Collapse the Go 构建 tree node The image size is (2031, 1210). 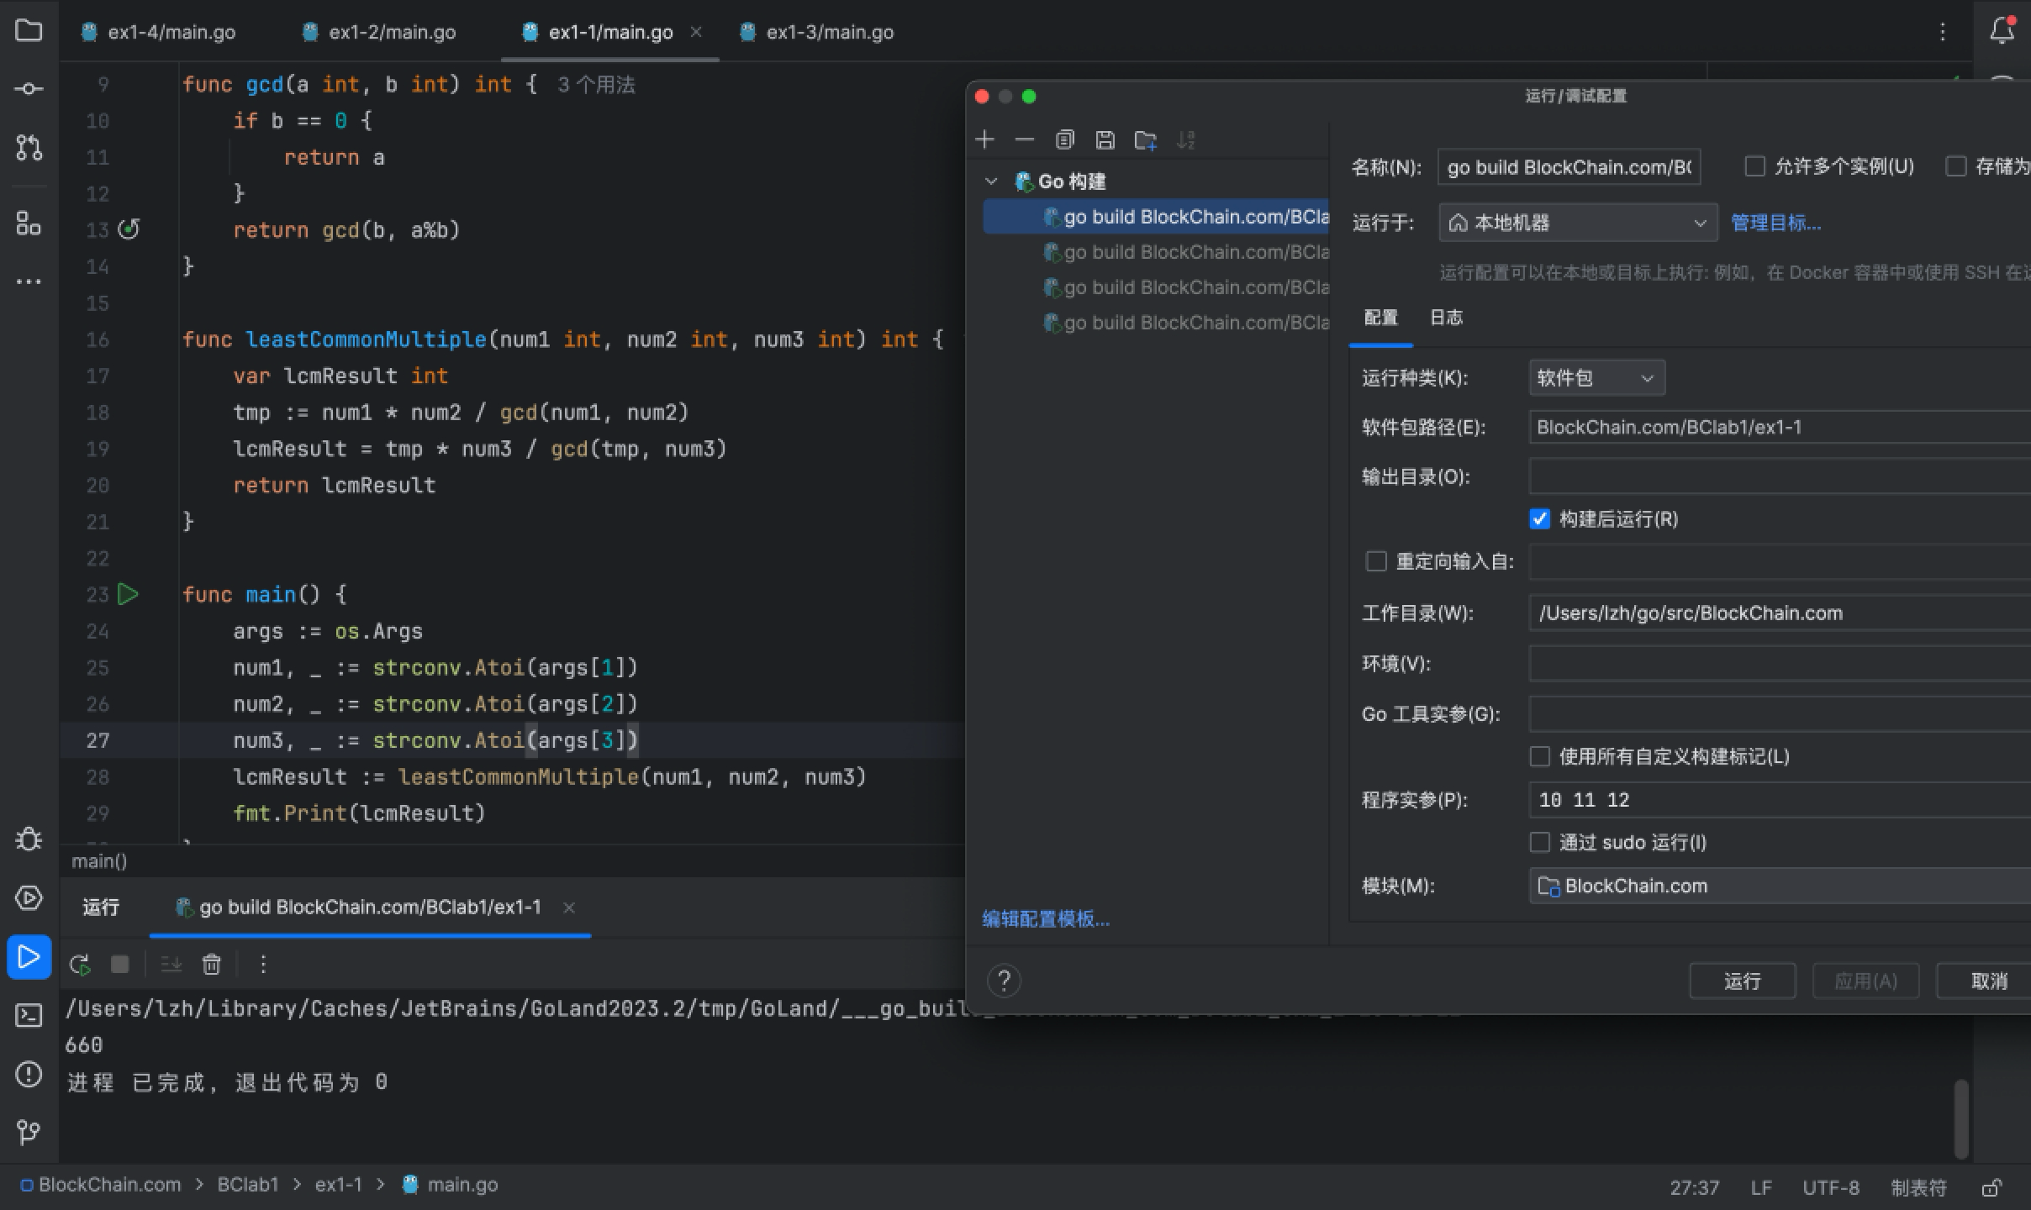pos(991,181)
